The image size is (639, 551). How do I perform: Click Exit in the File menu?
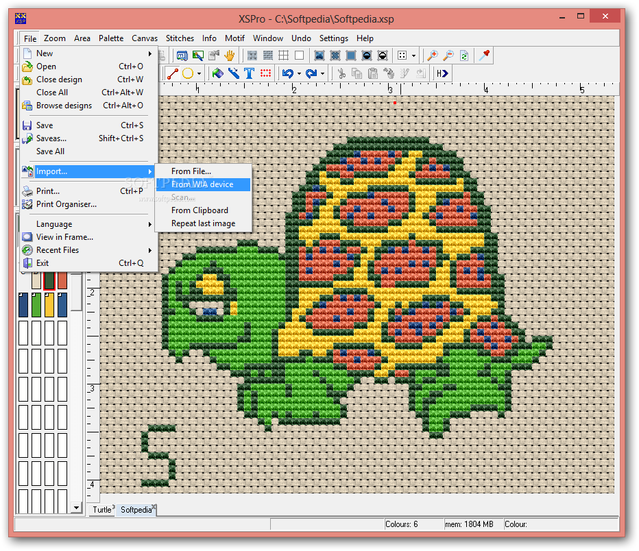[88, 263]
